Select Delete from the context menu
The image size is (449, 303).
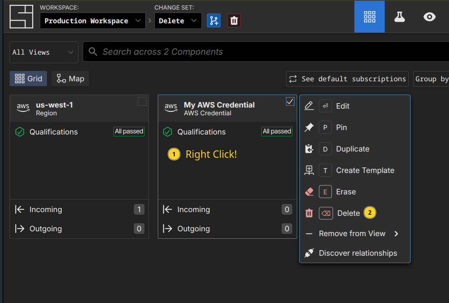(348, 213)
